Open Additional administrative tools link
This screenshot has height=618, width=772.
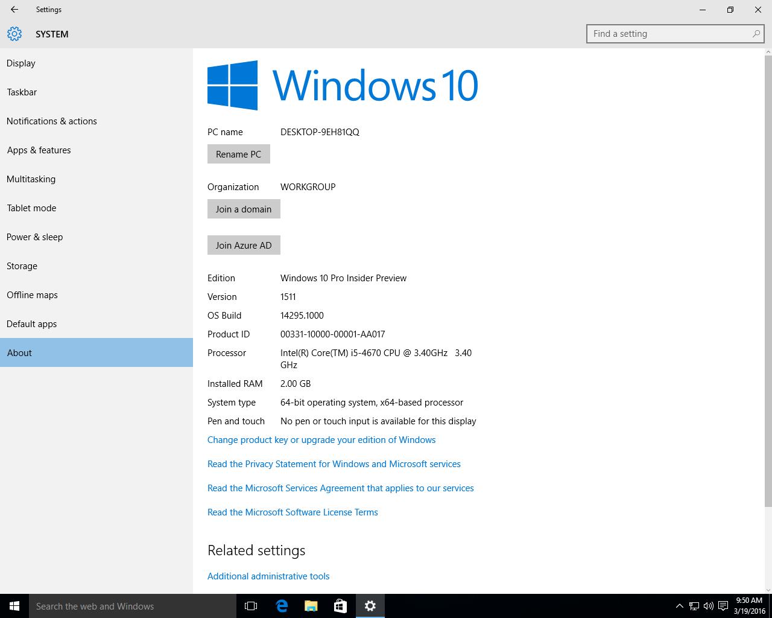(x=268, y=576)
